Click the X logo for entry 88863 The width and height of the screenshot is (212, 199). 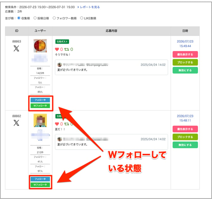16,48
